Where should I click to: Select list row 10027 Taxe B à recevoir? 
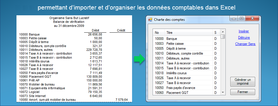186,83
